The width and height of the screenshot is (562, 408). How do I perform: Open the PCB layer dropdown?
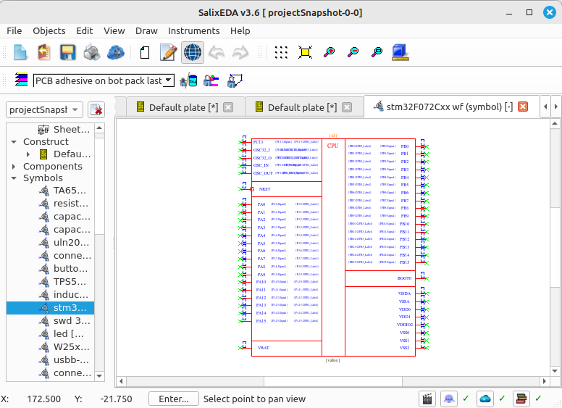(104, 80)
